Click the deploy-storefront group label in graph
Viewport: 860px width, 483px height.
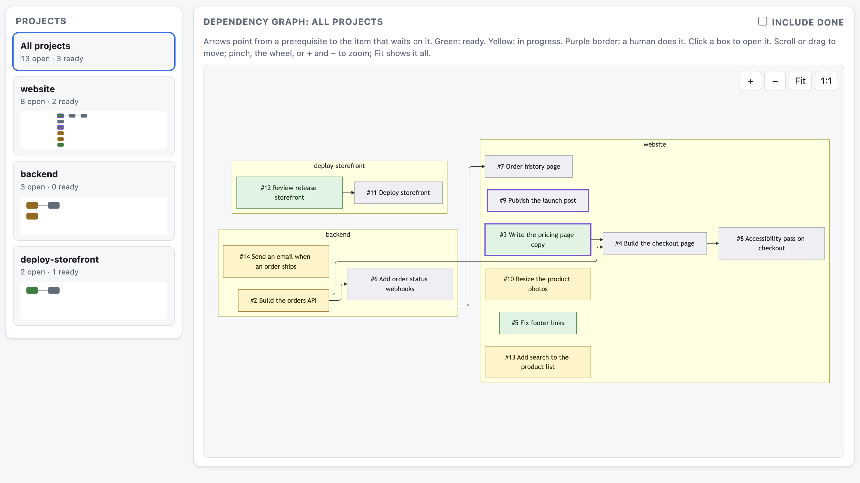click(340, 166)
